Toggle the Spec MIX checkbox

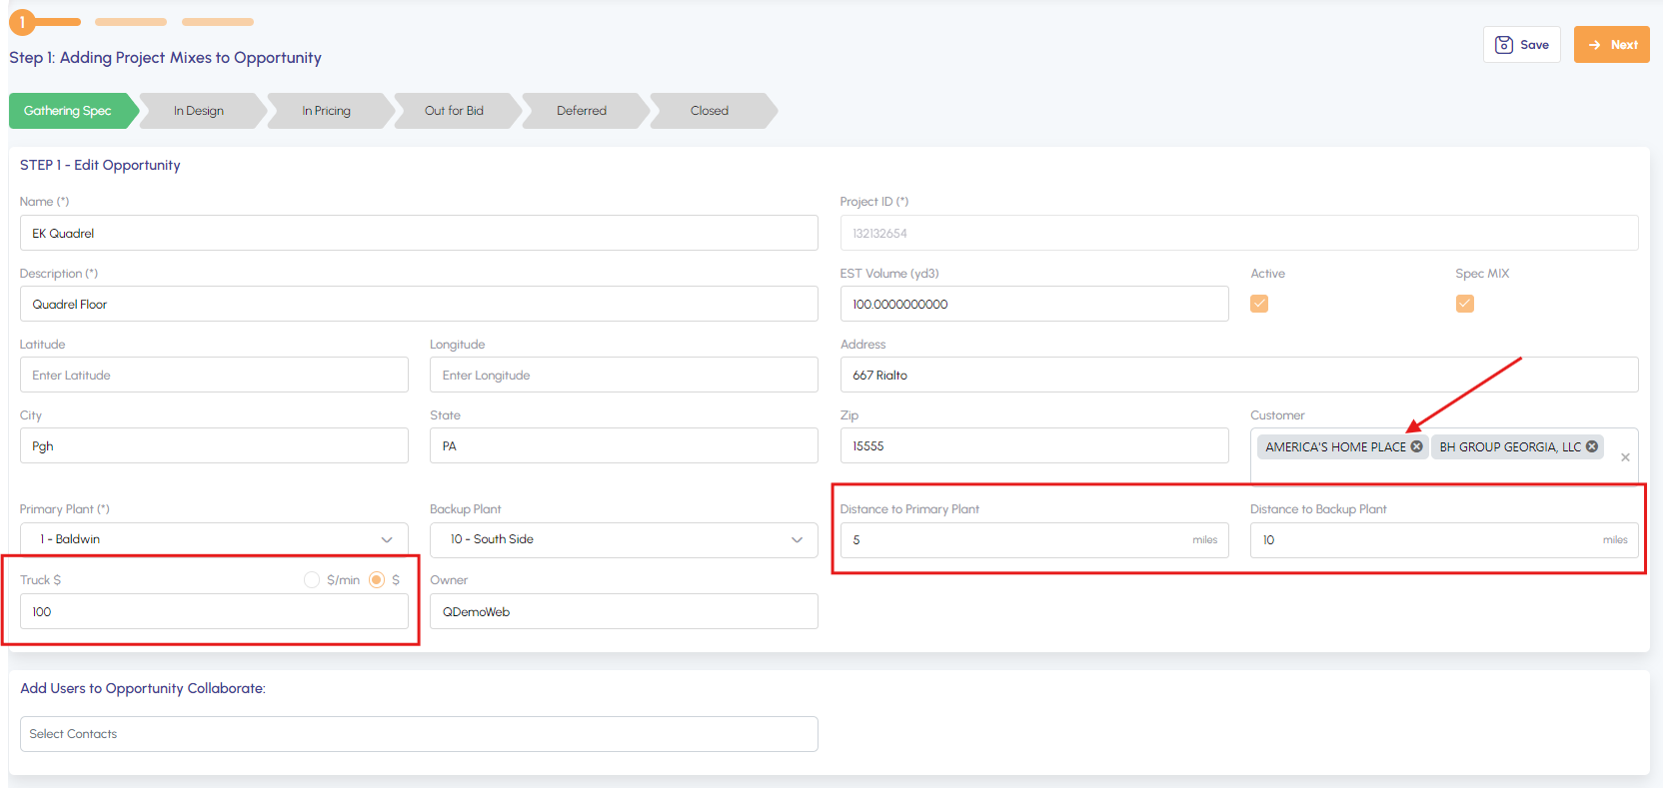click(1465, 304)
